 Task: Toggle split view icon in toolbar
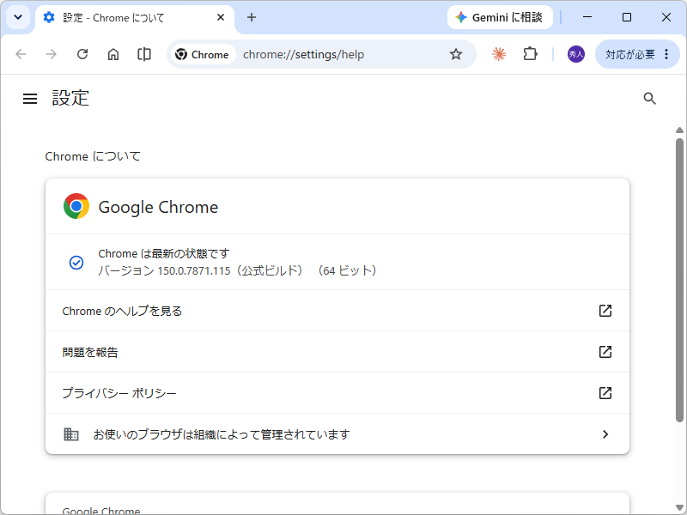(x=144, y=54)
